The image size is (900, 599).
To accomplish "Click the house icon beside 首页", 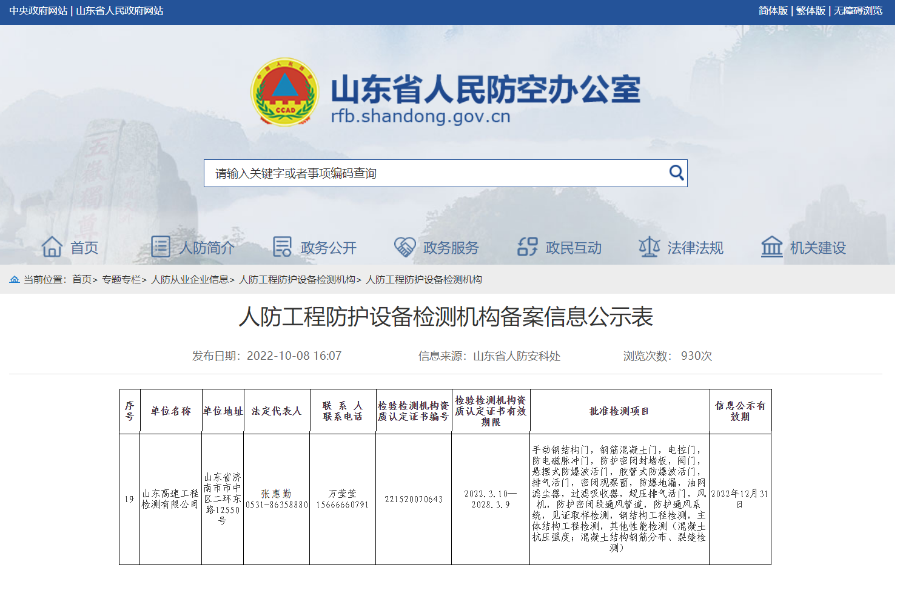I will [52, 247].
